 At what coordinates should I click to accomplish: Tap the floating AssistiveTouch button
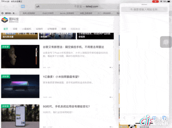pyautogui.click(x=166, y=42)
